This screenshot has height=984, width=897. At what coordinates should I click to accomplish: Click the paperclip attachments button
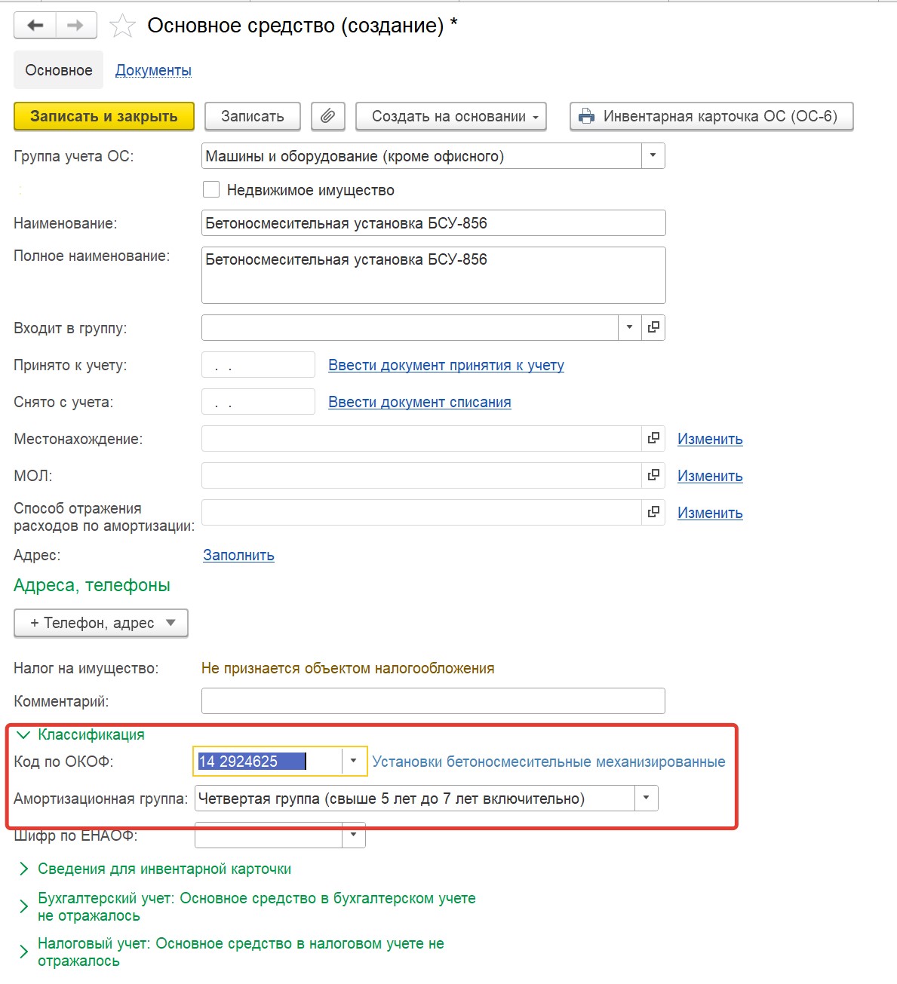click(327, 116)
